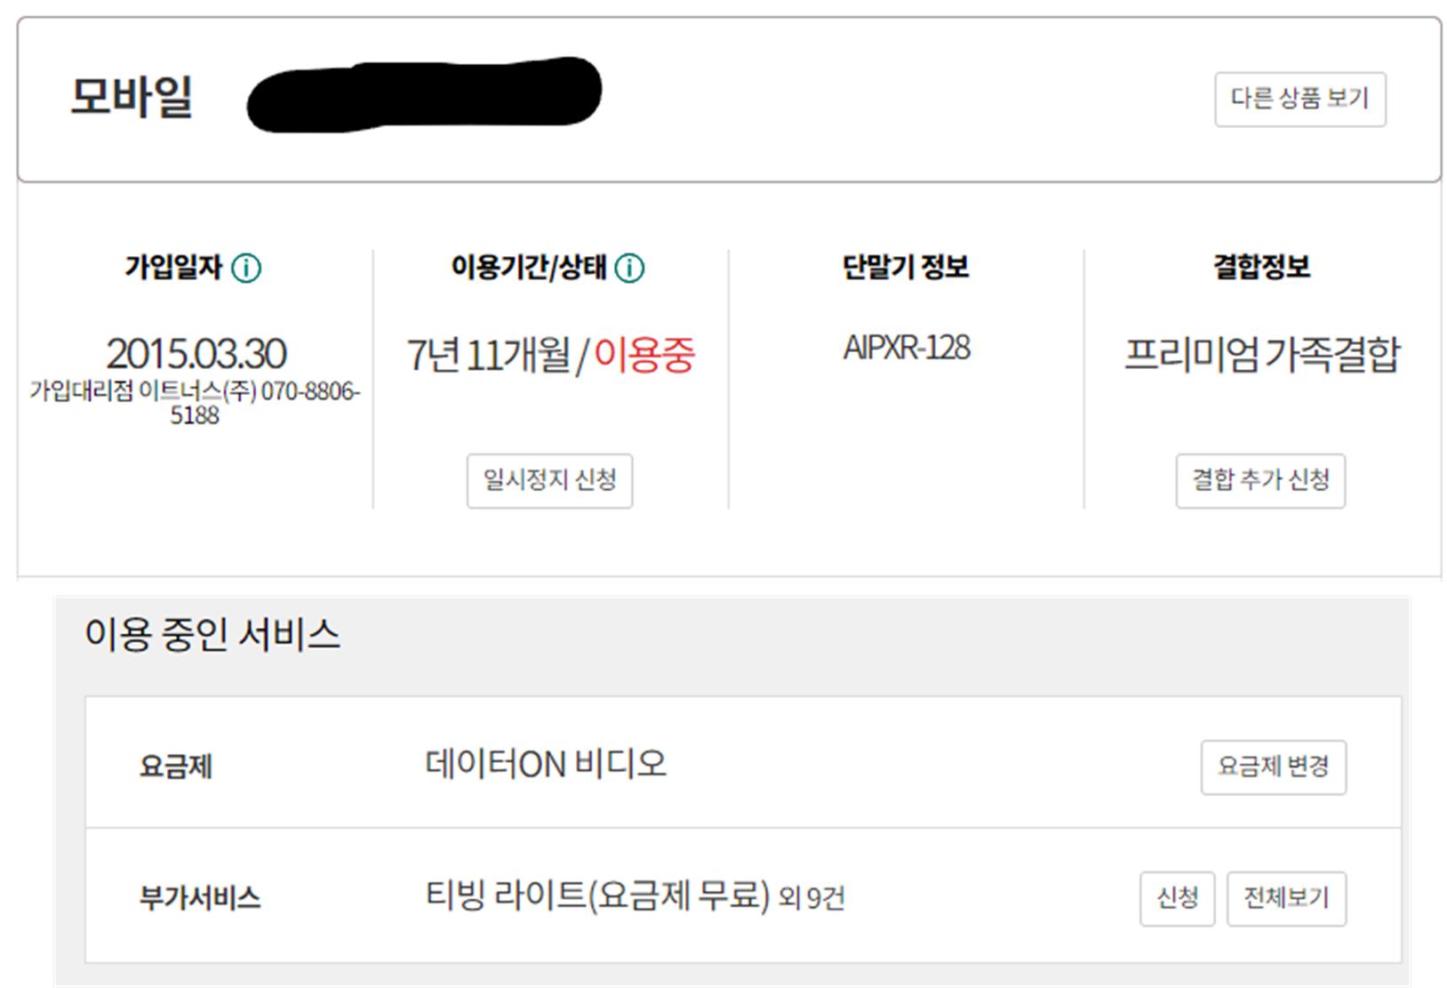
Task: Click the 가입대리점 이트너스(주) phone text
Action: click(x=195, y=402)
